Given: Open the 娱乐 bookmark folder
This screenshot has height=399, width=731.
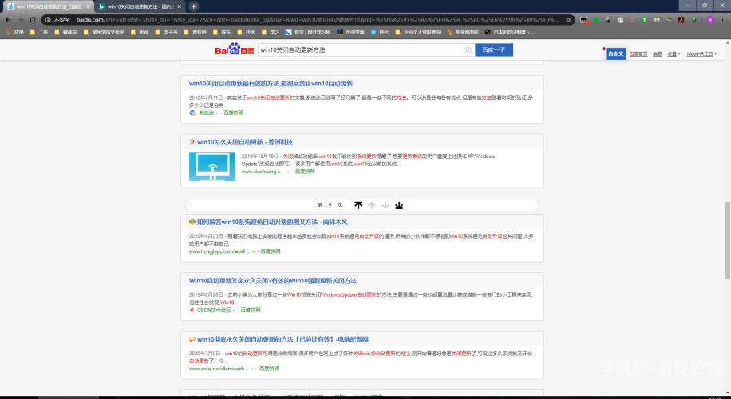Looking at the screenshot, I should (222, 32).
